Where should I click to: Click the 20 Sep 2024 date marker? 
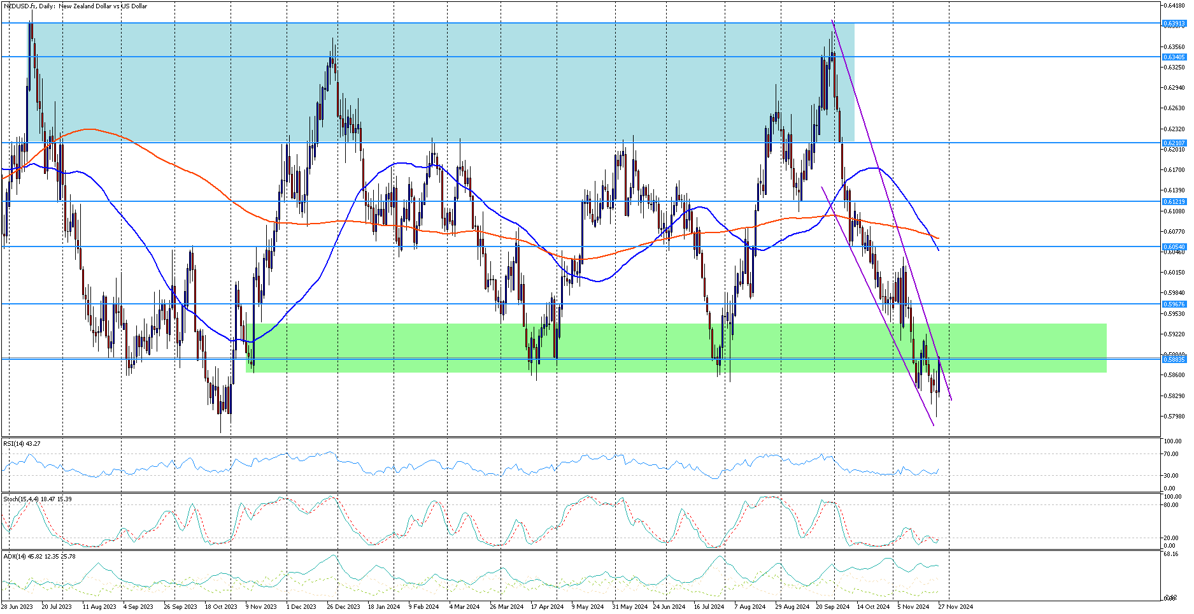[x=833, y=607]
